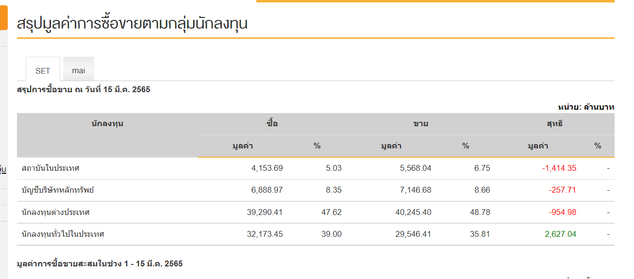Click the มูลค่าการซื้อขายสะสม section heading
This screenshot has width=634, height=279.
[100, 264]
